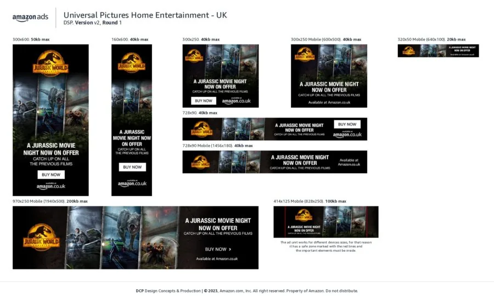This screenshot has height=299, width=494.
Task: Click 'Available at Amazon.co.uk' in 728x90 Mobile banner
Action: (x=349, y=162)
